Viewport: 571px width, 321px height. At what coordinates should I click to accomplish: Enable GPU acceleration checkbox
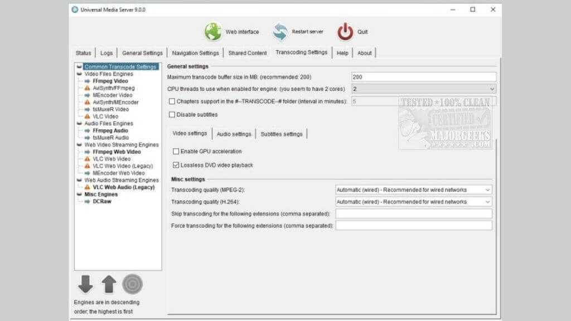(x=176, y=151)
